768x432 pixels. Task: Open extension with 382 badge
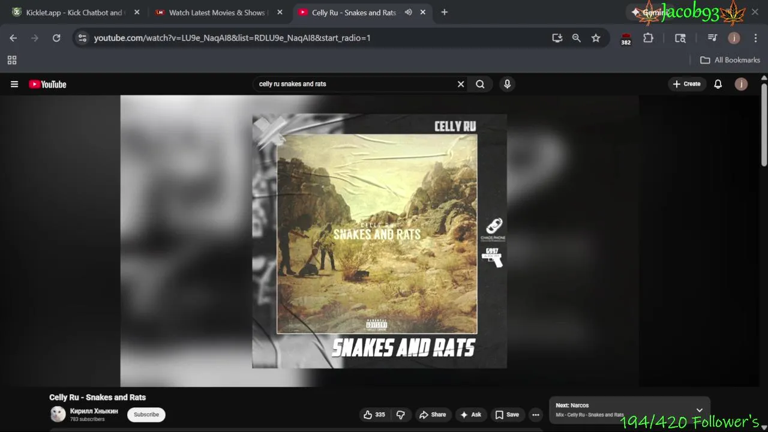(x=626, y=39)
